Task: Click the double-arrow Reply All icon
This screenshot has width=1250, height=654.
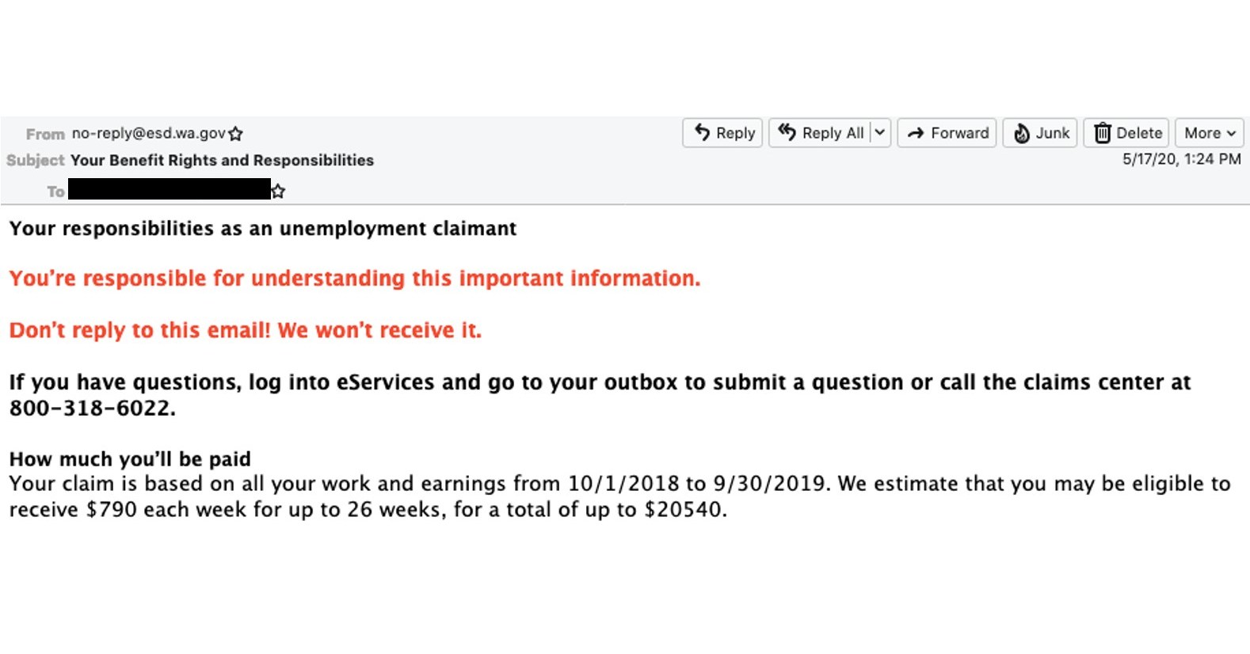Action: click(787, 132)
